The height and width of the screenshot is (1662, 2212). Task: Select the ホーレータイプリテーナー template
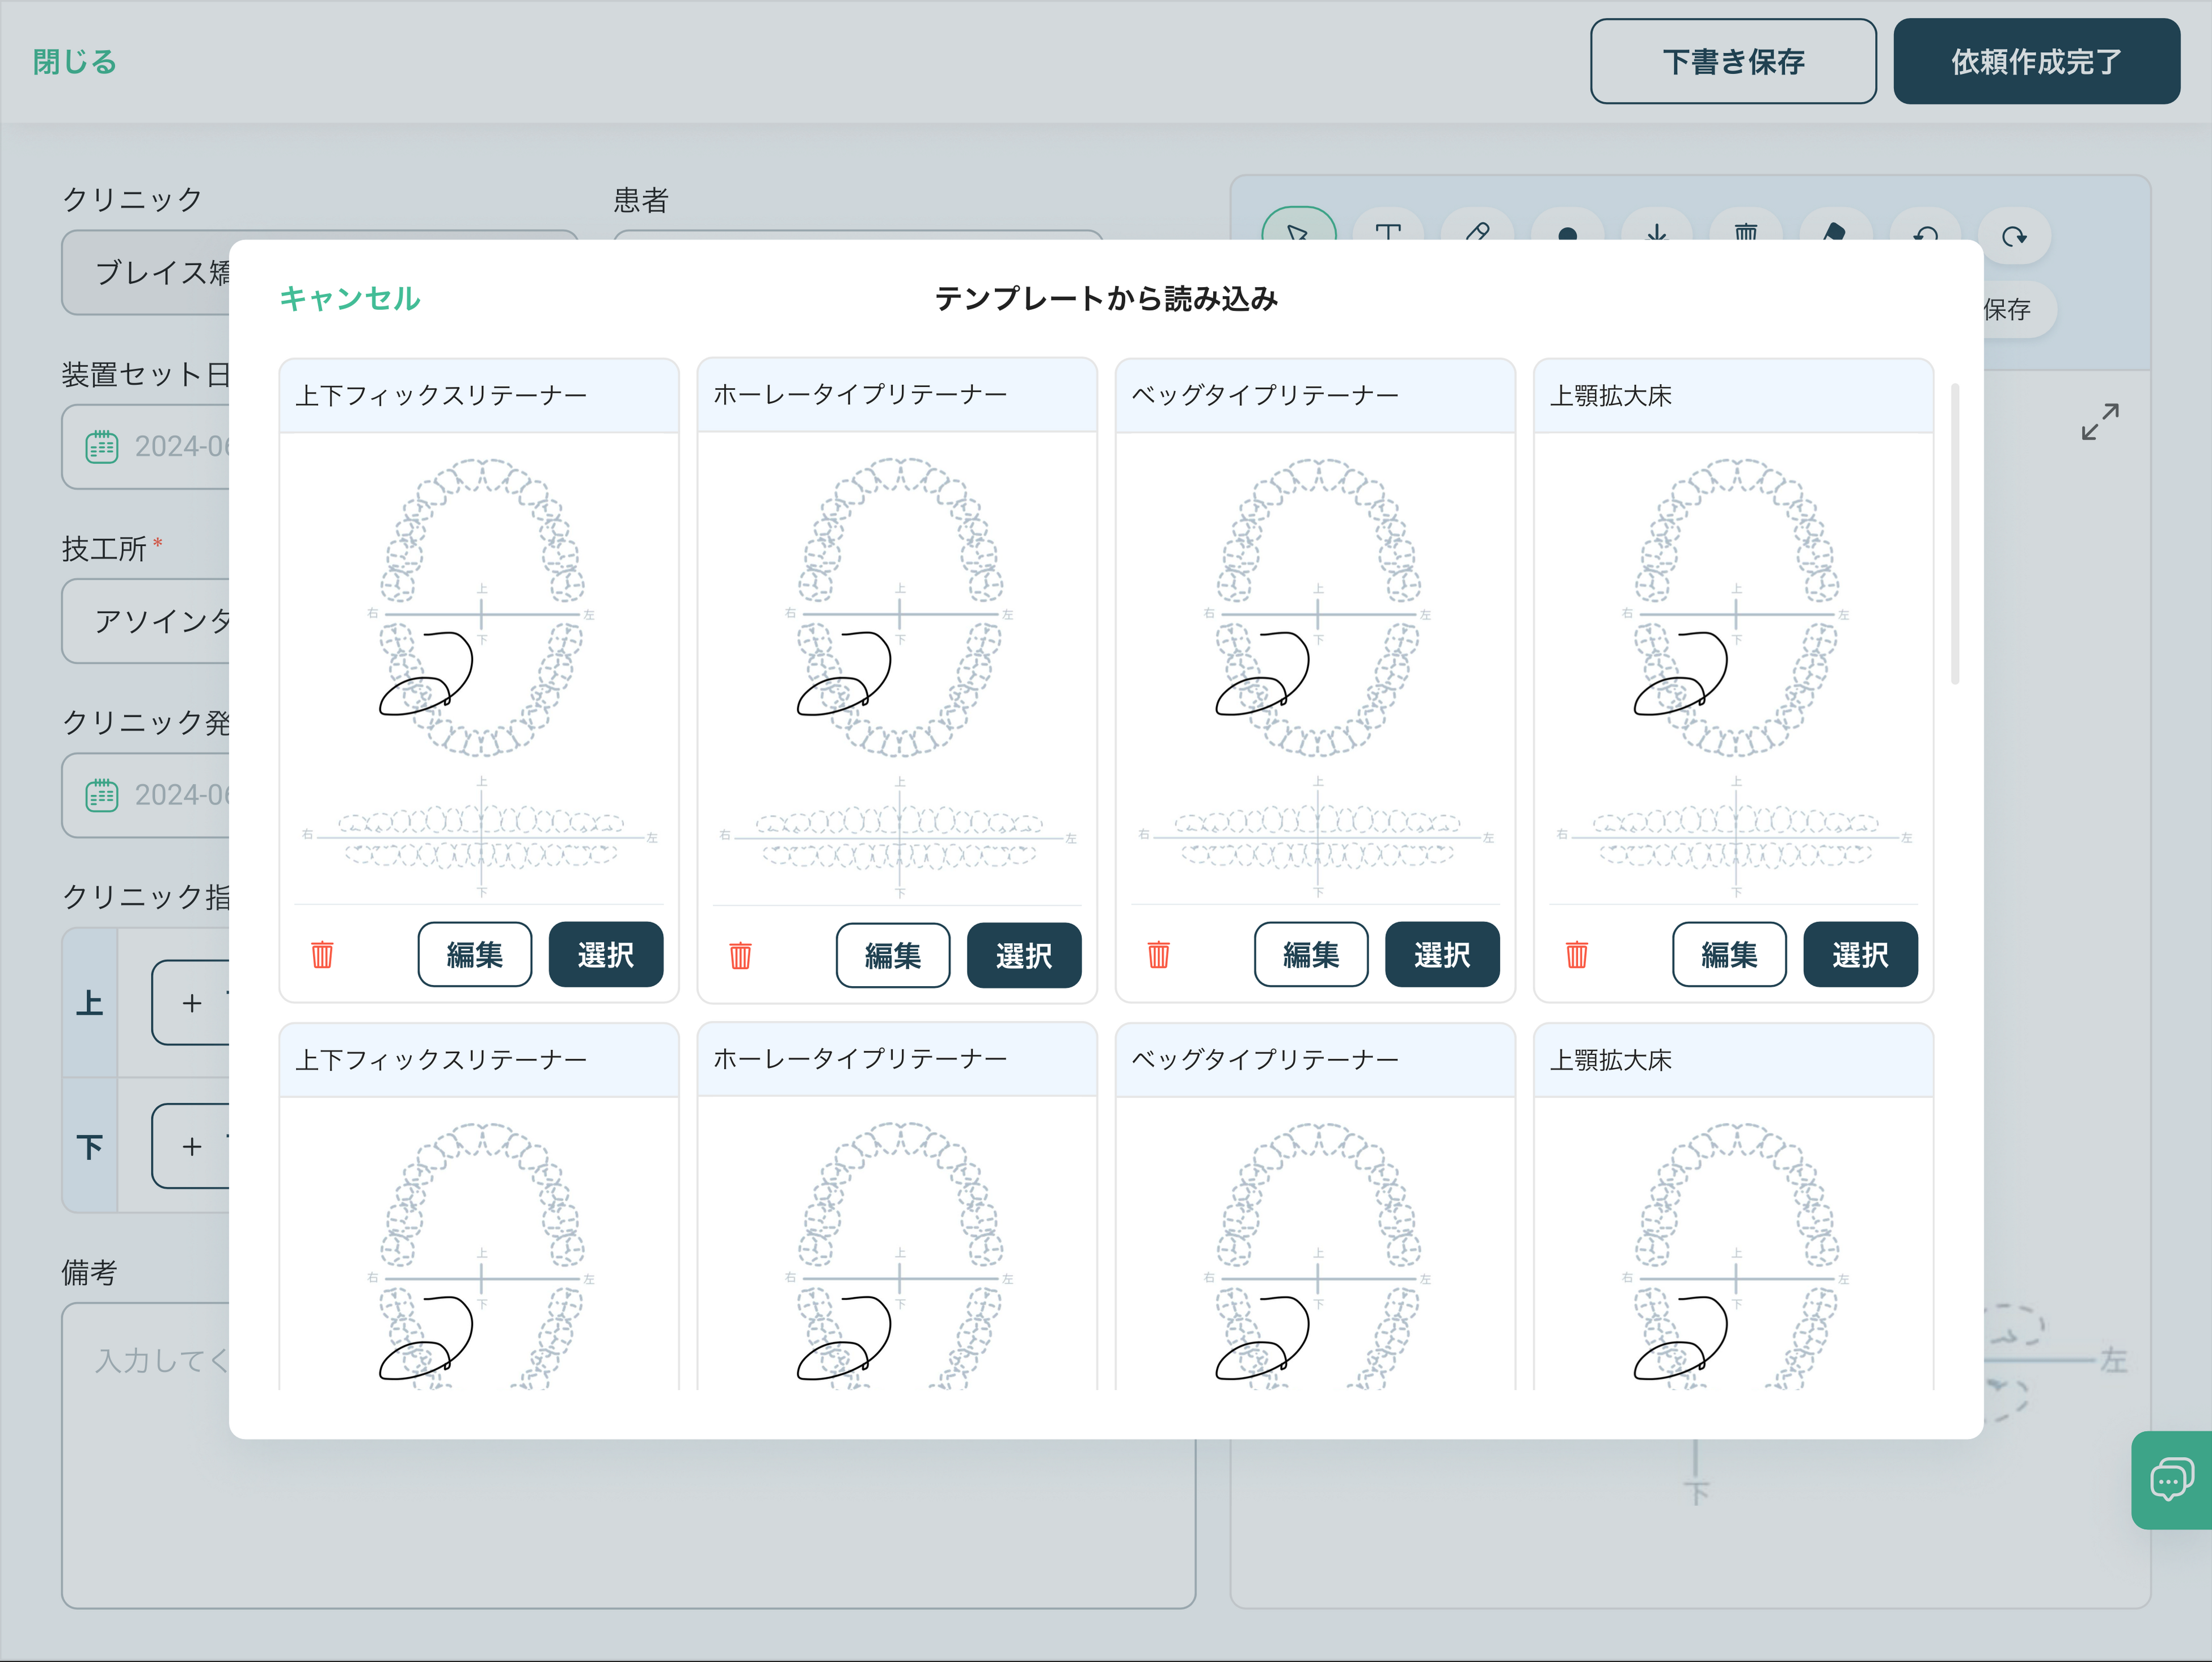(x=1024, y=956)
